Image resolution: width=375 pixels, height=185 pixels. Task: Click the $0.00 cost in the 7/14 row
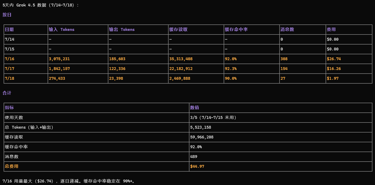pyautogui.click(x=333, y=39)
